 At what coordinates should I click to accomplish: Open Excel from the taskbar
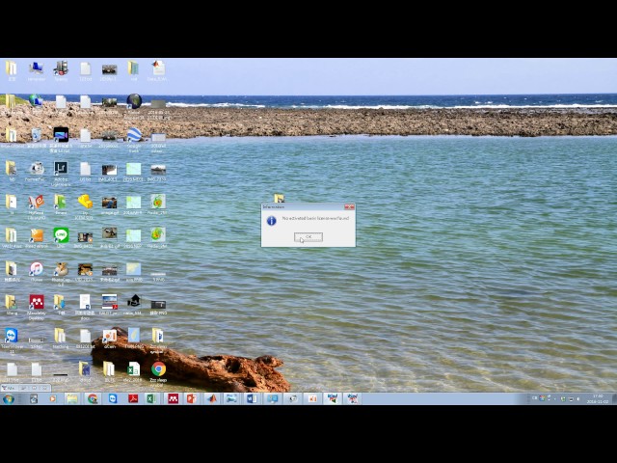[x=151, y=398]
